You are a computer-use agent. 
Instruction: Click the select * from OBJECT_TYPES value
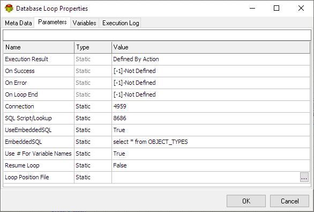[x=151, y=142]
